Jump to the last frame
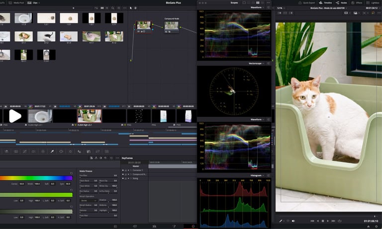This screenshot has width=382, height=229. pos(333,221)
